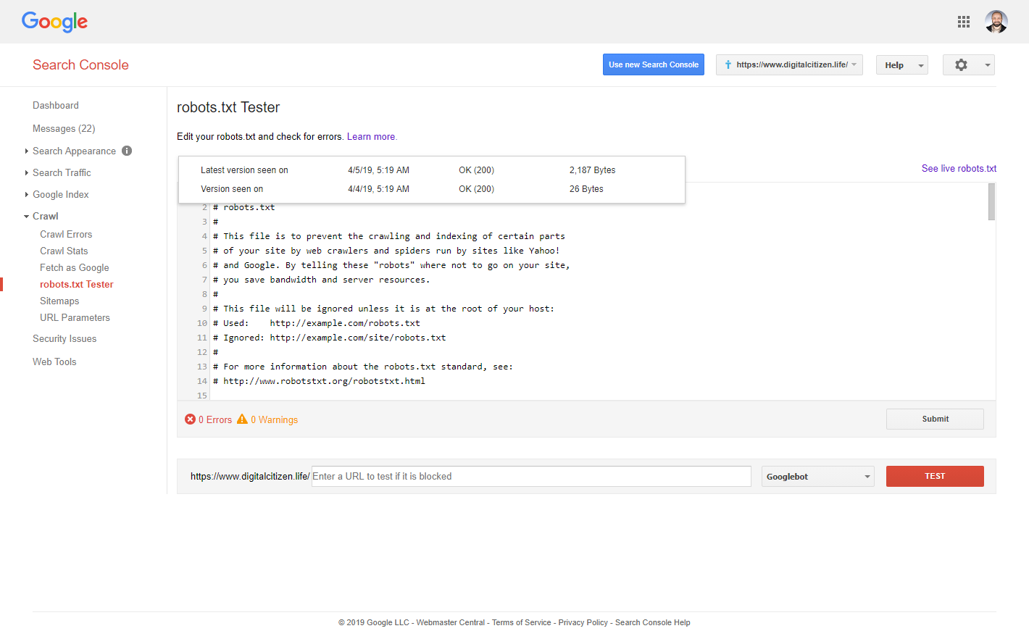This screenshot has height=631, width=1029.
Task: Open Web Tools
Action: (x=54, y=362)
